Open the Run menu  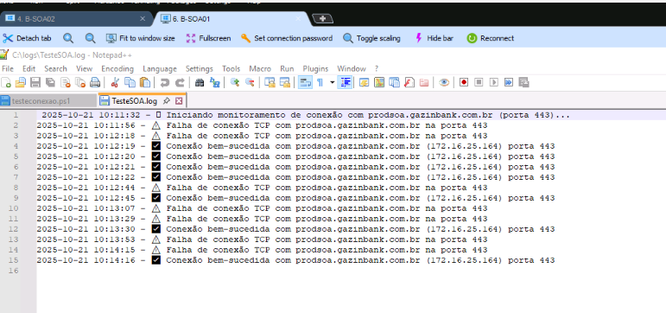pos(287,68)
